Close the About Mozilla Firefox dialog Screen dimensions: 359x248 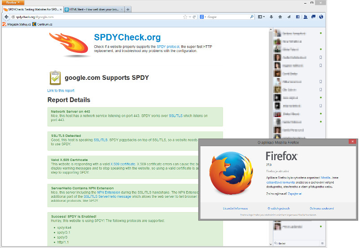click(352, 142)
